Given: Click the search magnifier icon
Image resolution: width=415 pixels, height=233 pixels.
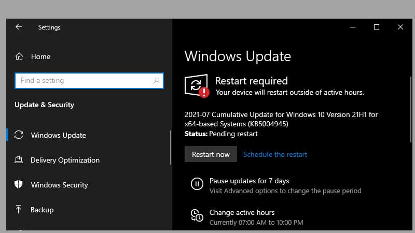Looking at the screenshot, I should tap(156, 81).
